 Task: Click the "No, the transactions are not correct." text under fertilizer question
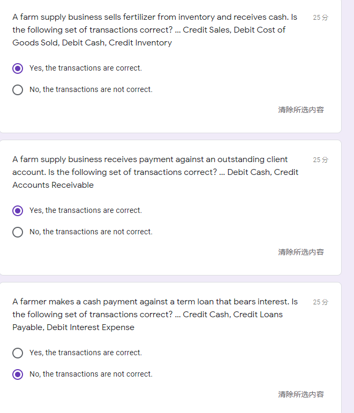[91, 90]
